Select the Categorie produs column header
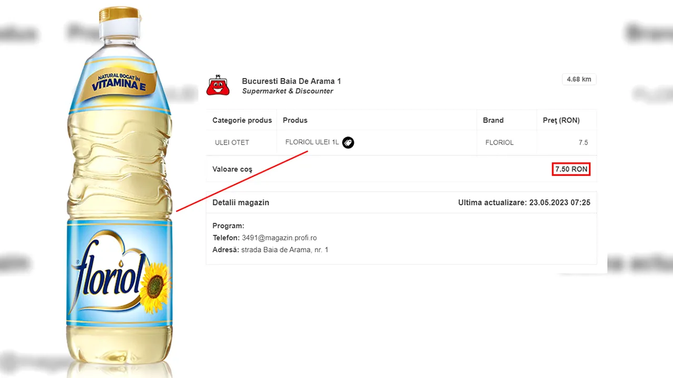 tap(242, 120)
